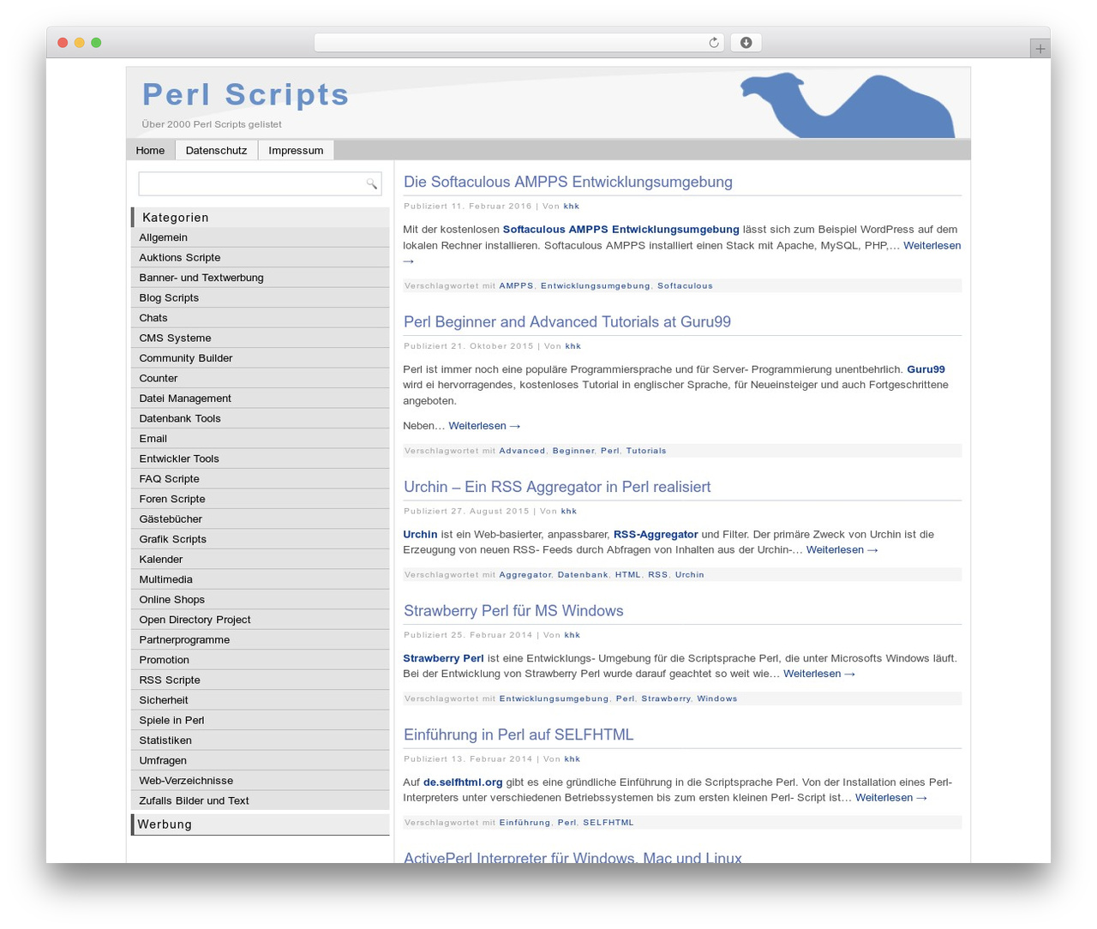Open the Perl Scripts site title
Viewport: 1097px width, 929px height.
coord(246,94)
